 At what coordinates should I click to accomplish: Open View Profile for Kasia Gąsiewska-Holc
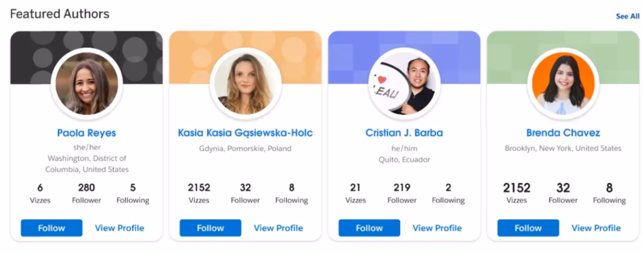click(278, 228)
